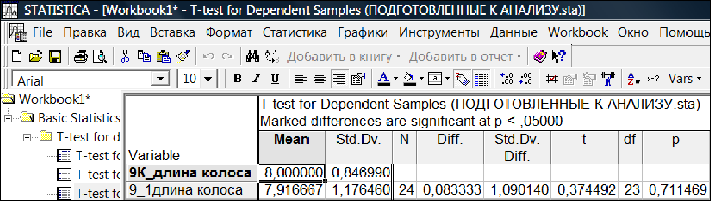
Task: Open the Вставка menu
Action: tap(172, 32)
